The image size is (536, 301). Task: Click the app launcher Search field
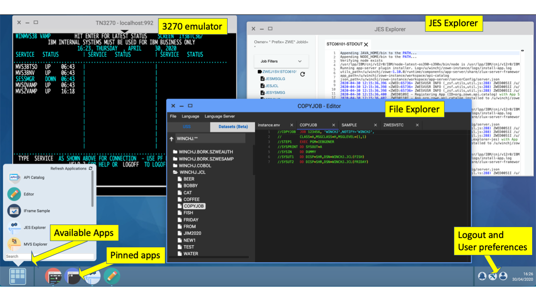coord(49,256)
